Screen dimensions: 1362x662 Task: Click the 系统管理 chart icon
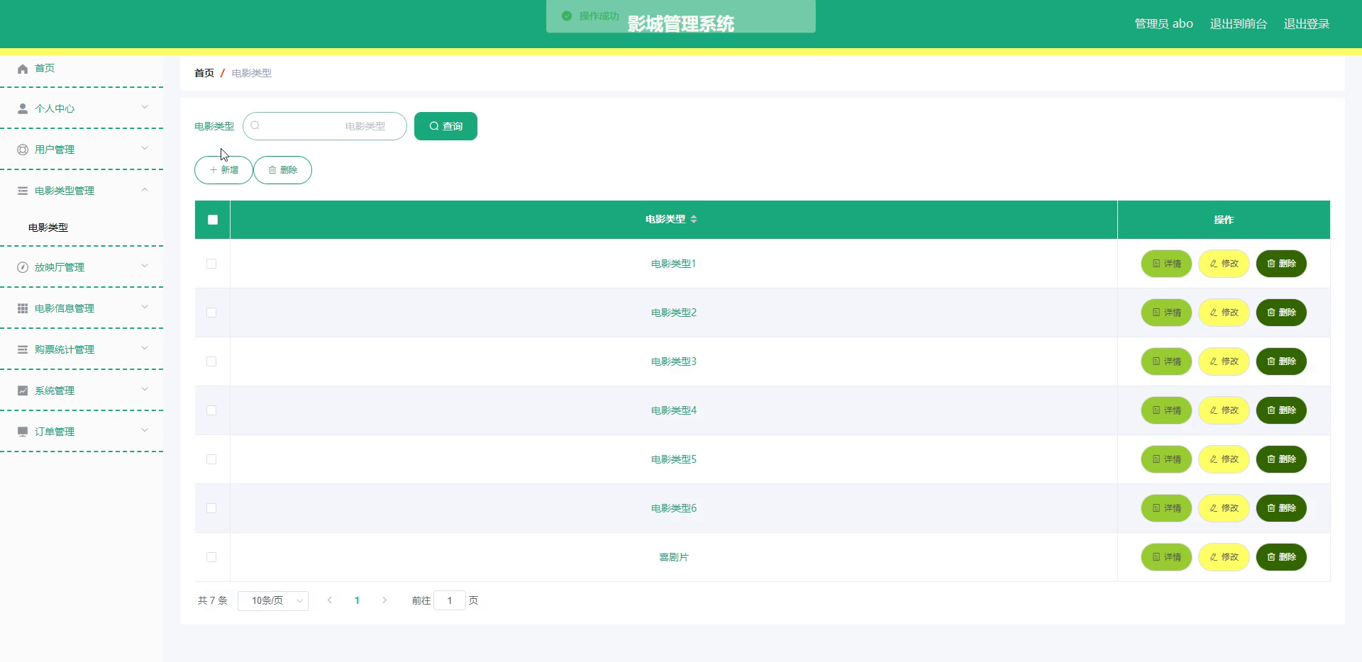23,391
